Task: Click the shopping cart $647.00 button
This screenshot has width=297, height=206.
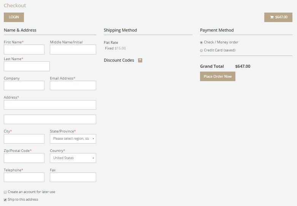Action: tap(278, 17)
